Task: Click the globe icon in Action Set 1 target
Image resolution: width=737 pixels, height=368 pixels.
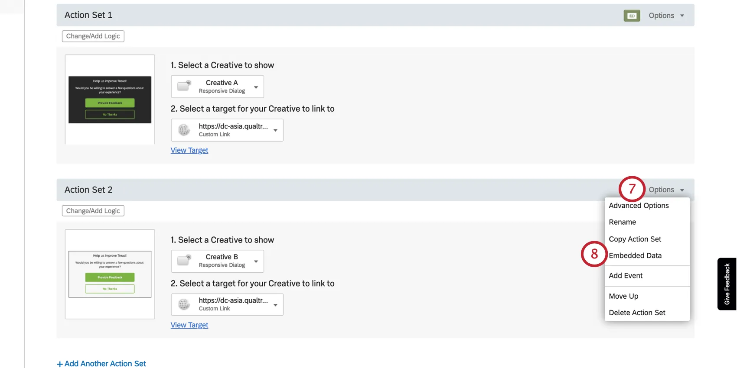Action: [184, 130]
